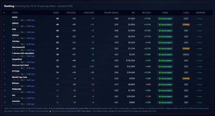
Task: Click the +171 H10K change value
Action: (x=92, y=67)
